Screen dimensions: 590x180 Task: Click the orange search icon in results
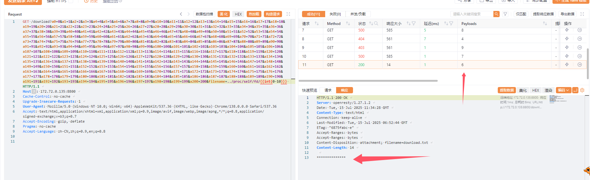[496, 14]
